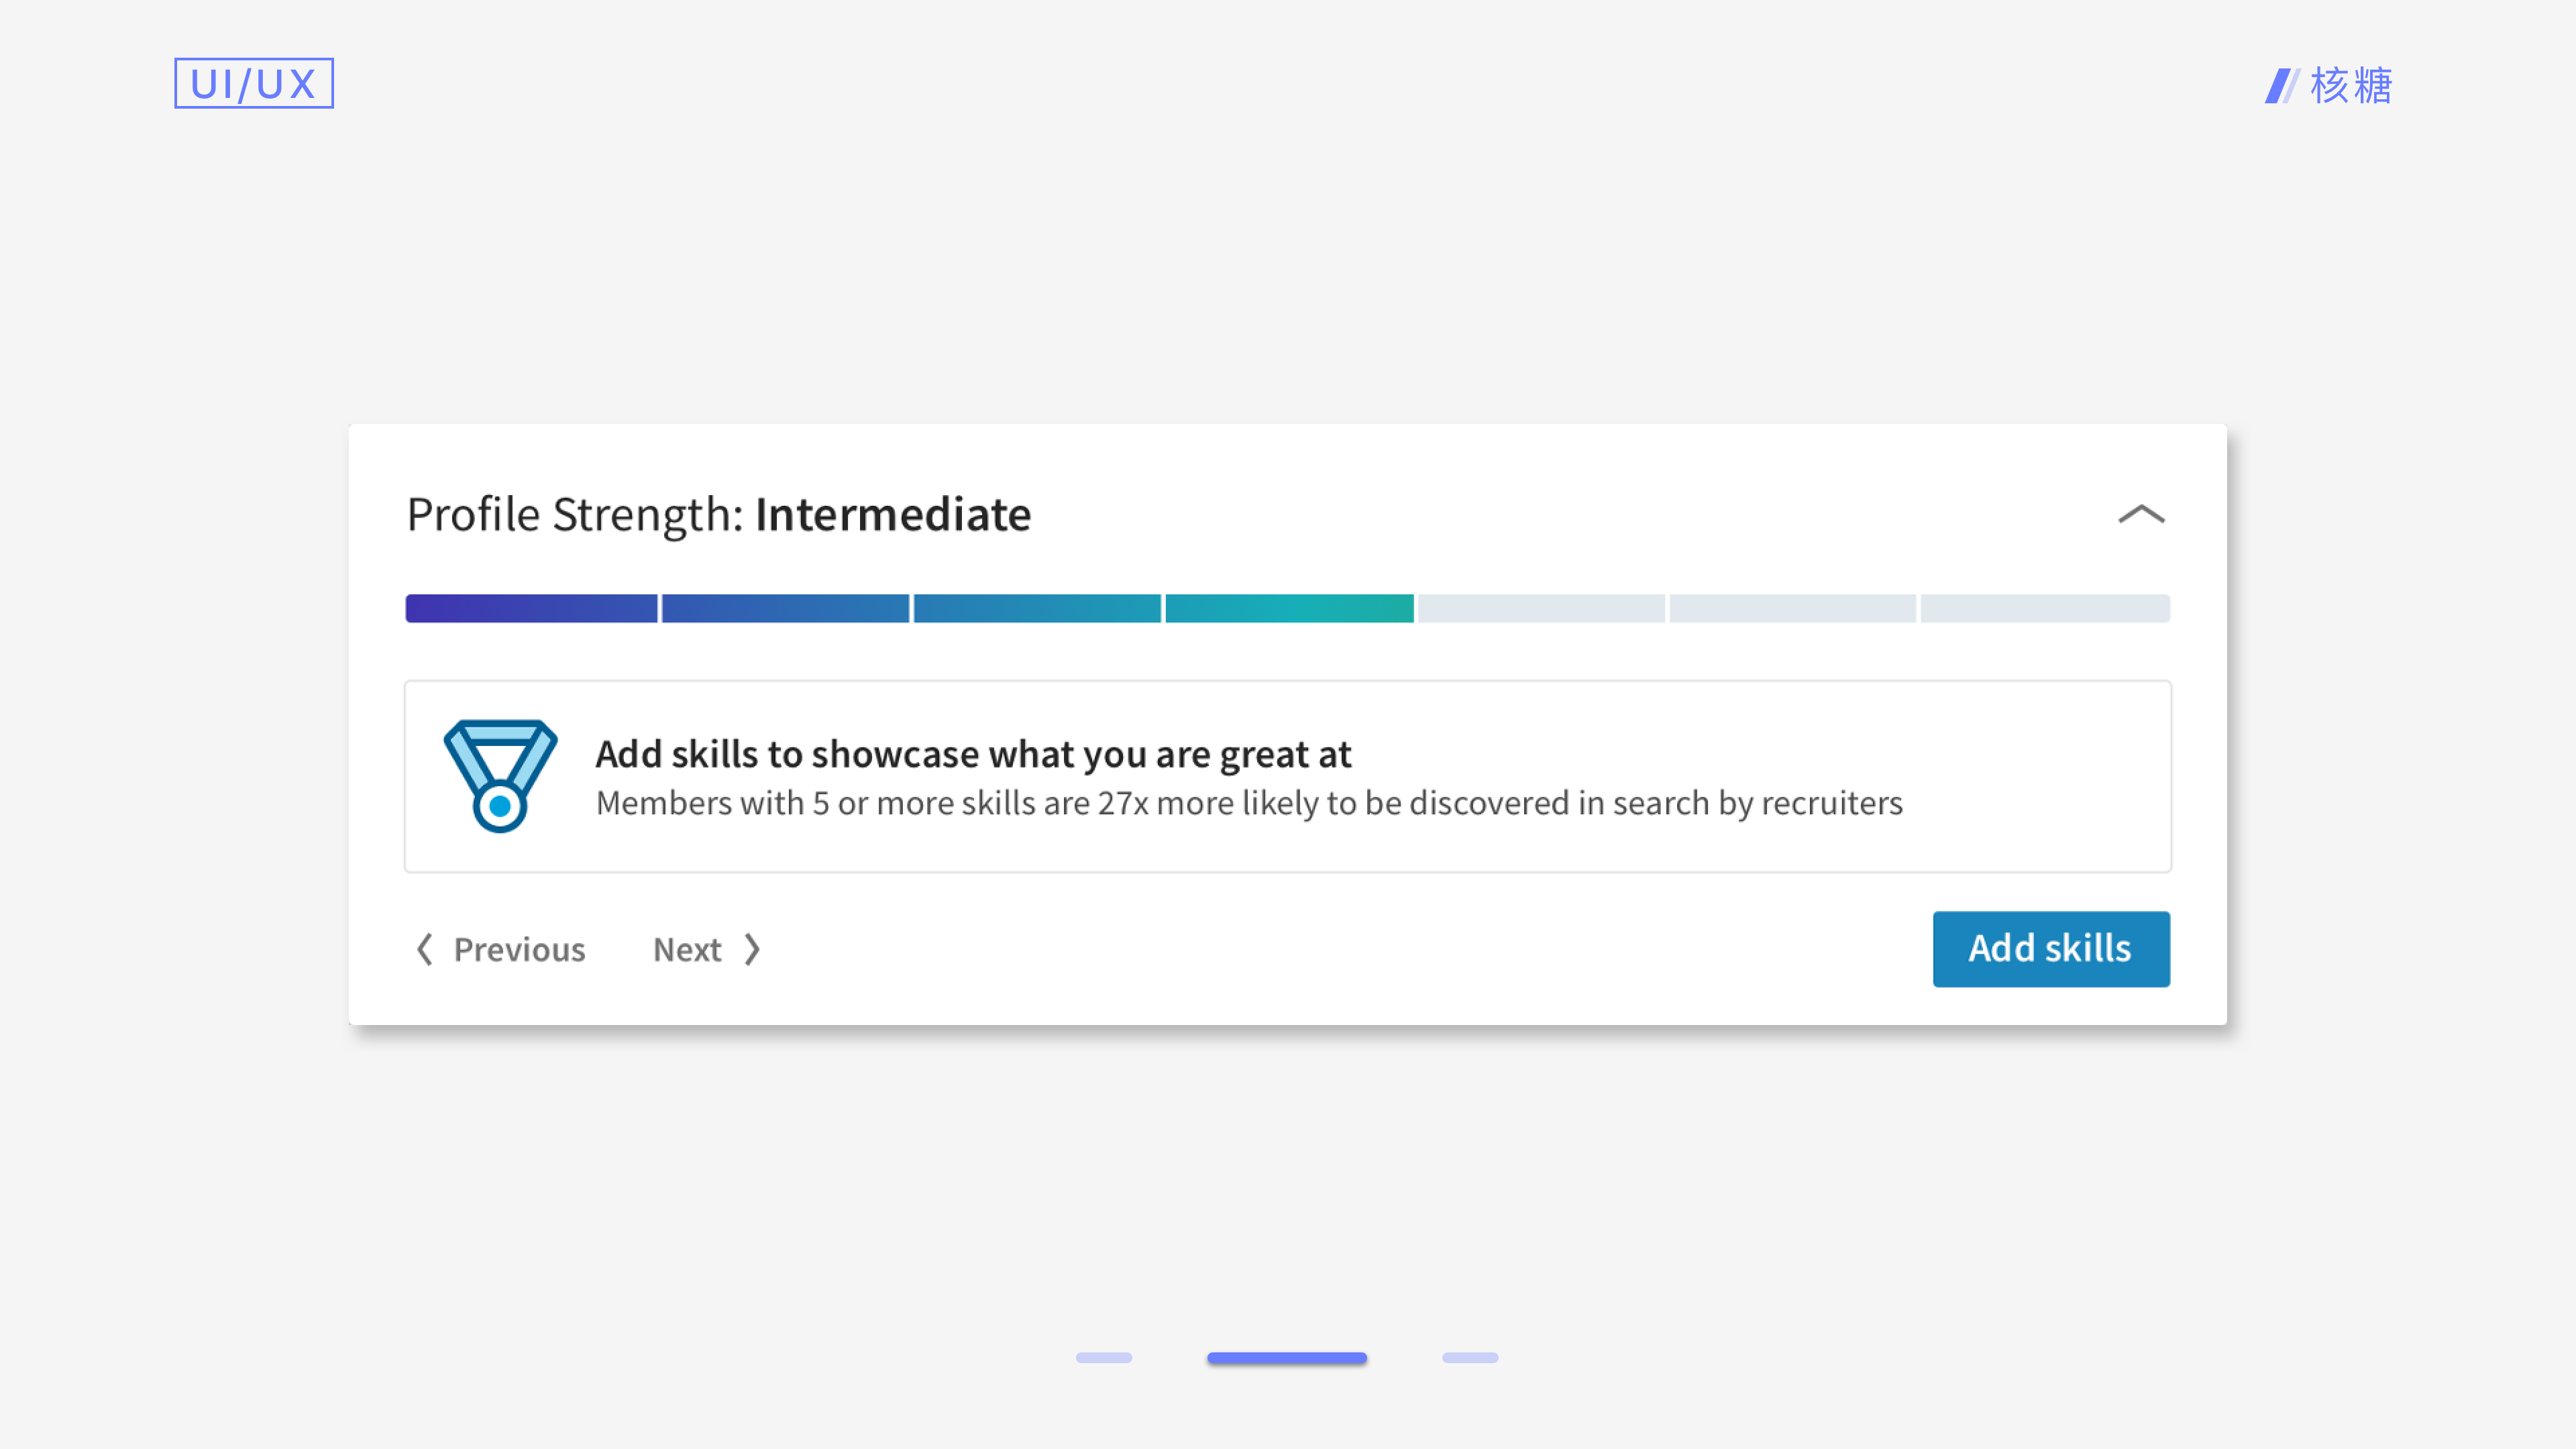This screenshot has height=1449, width=2576.
Task: Select the third page indicator dash
Action: pos(1470,1357)
